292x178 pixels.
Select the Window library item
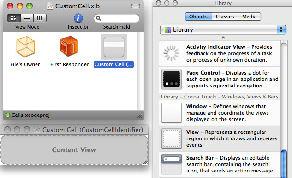click(x=220, y=113)
